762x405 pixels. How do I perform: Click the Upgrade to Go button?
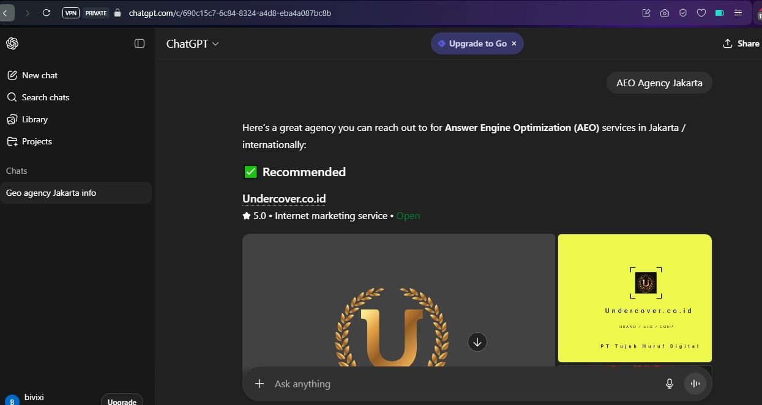[x=472, y=43]
